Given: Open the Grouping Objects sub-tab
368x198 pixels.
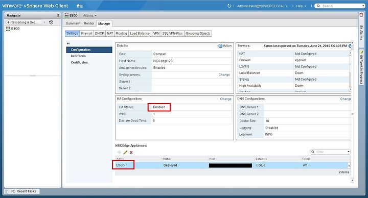Looking at the screenshot, I should (x=198, y=34).
